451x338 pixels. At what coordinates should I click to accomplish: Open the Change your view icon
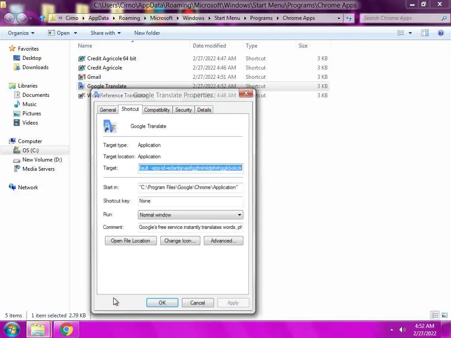(401, 33)
